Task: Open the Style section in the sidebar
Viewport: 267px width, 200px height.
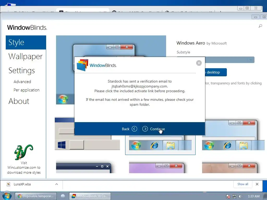Action: pos(26,42)
